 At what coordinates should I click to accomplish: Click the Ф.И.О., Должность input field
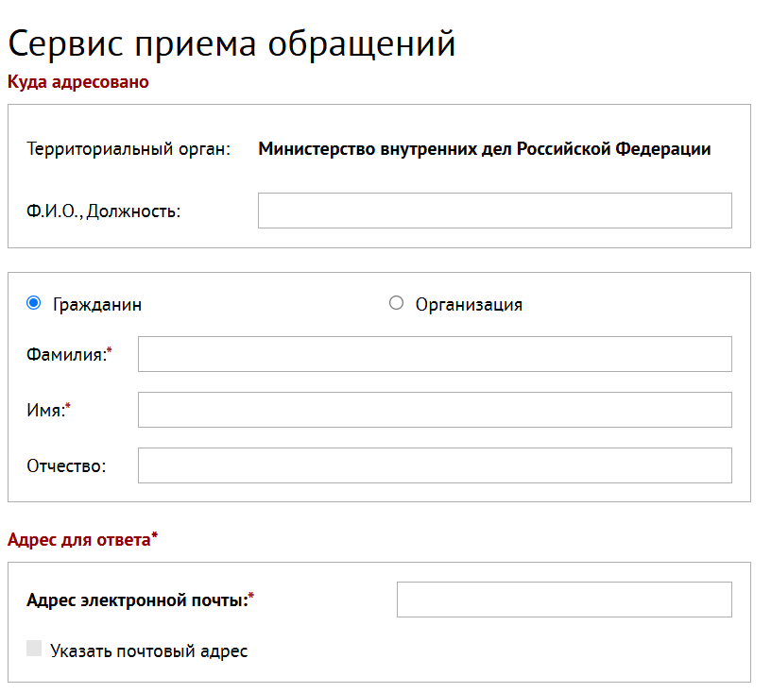pos(494,210)
